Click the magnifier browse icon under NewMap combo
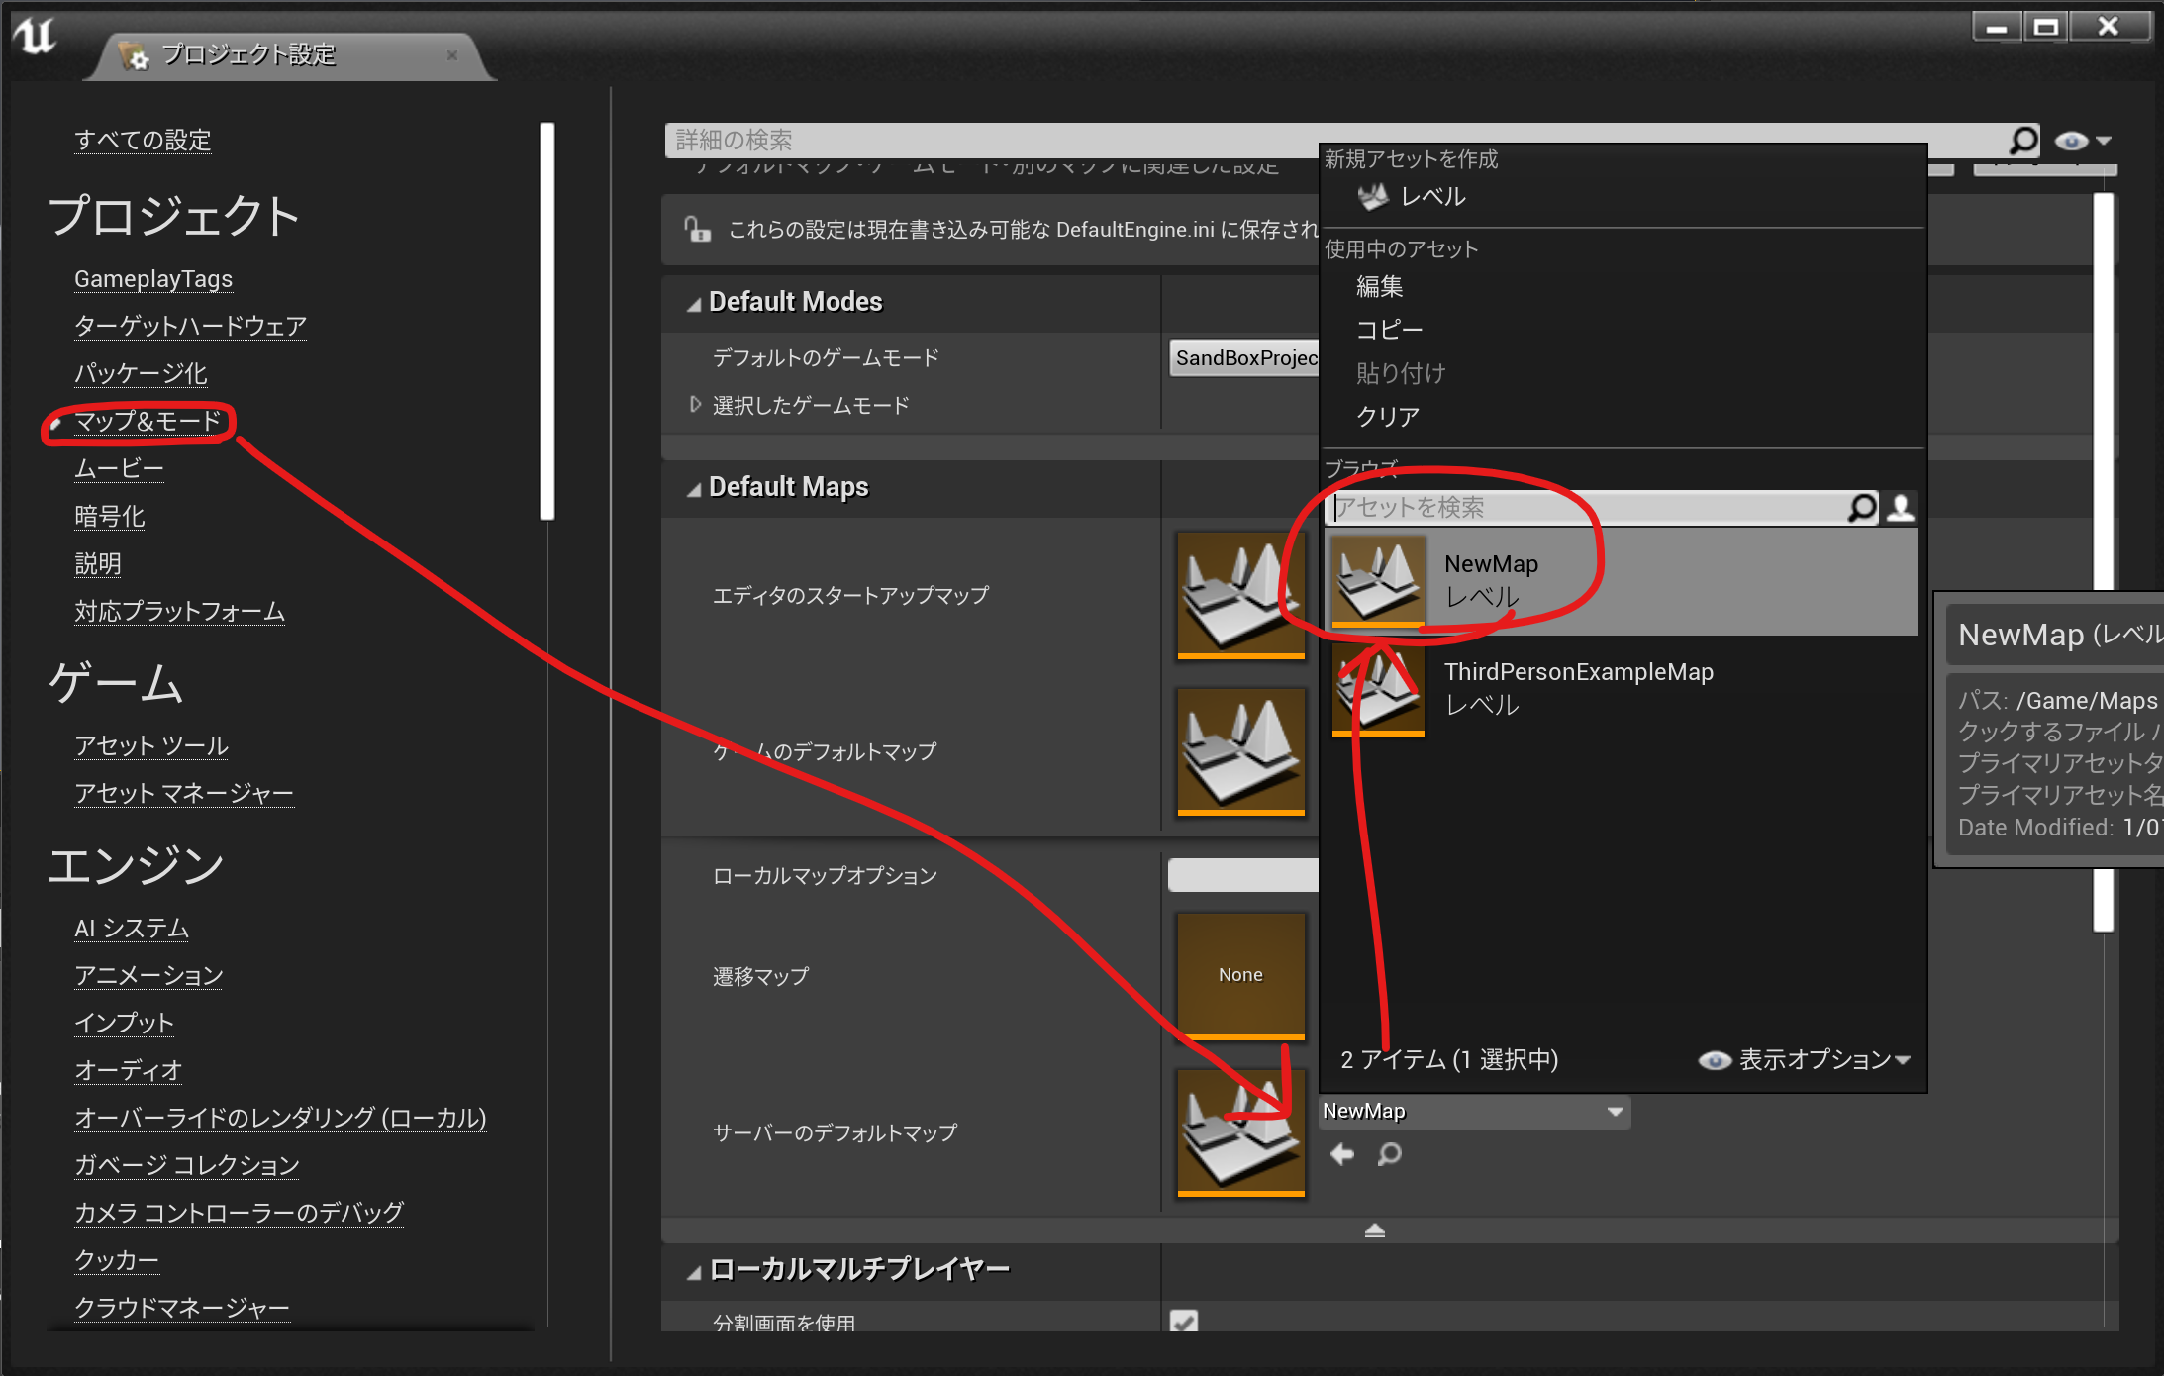 pyautogui.click(x=1390, y=1154)
